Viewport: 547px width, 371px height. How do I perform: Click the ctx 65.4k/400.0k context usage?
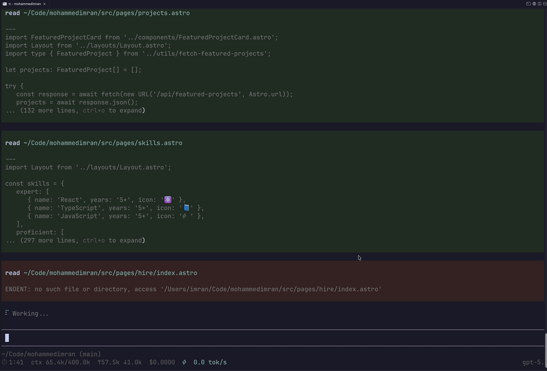[x=61, y=362]
